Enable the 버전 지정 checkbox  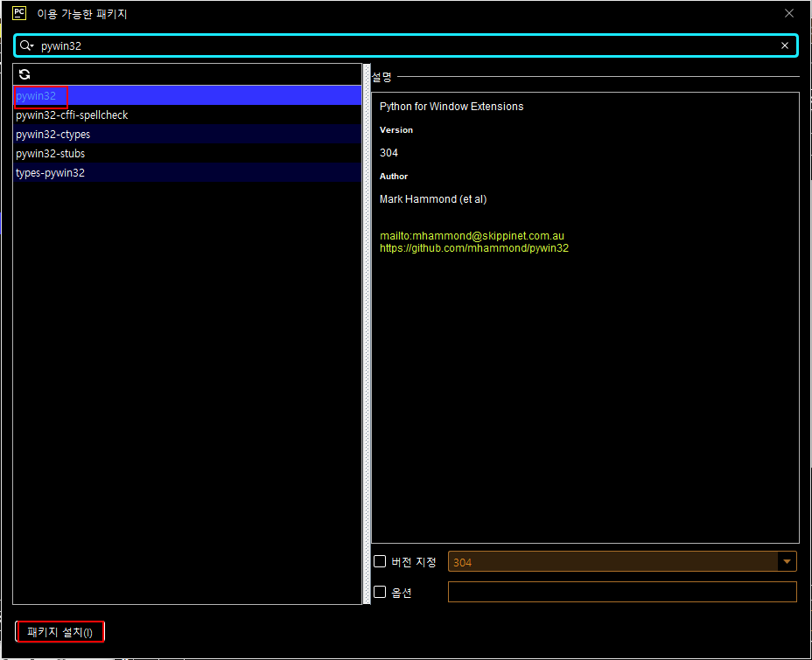(380, 561)
